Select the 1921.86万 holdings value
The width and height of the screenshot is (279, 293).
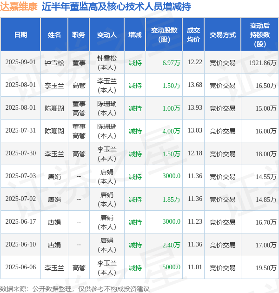(x=263, y=63)
